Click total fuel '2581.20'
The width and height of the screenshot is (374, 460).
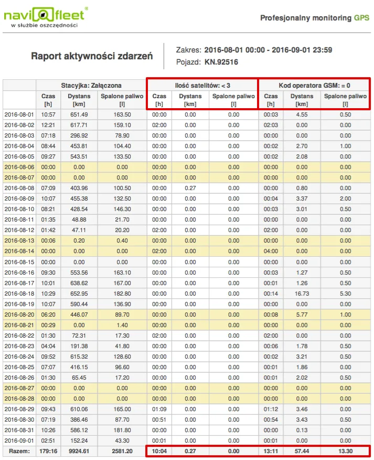point(122,452)
